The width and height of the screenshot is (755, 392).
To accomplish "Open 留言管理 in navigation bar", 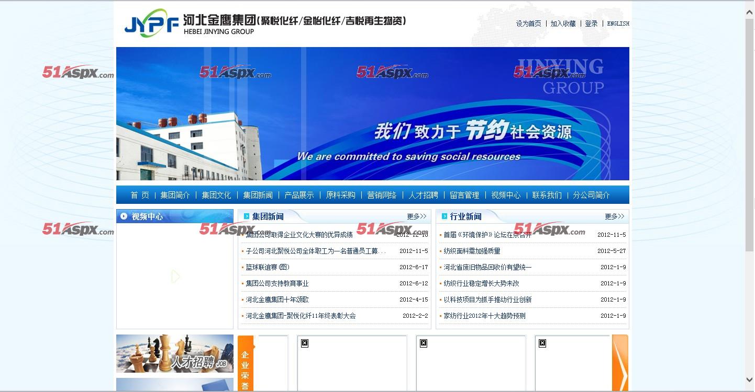I will [x=464, y=195].
